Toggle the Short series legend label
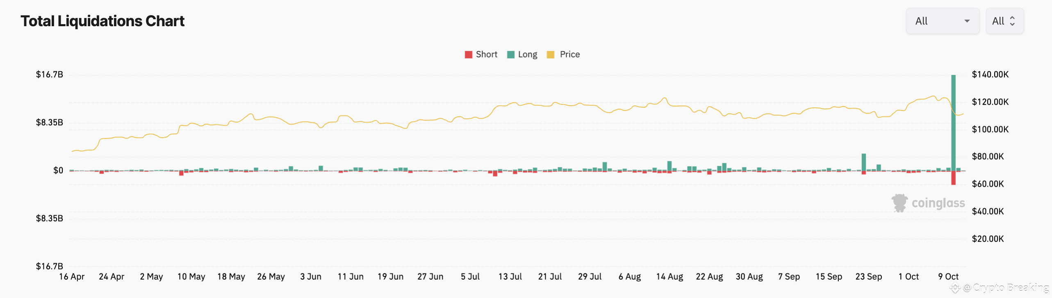1052x298 pixels. 486,54
